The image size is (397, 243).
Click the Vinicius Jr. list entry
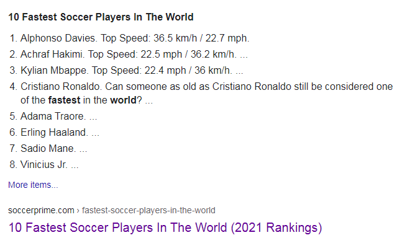44,165
